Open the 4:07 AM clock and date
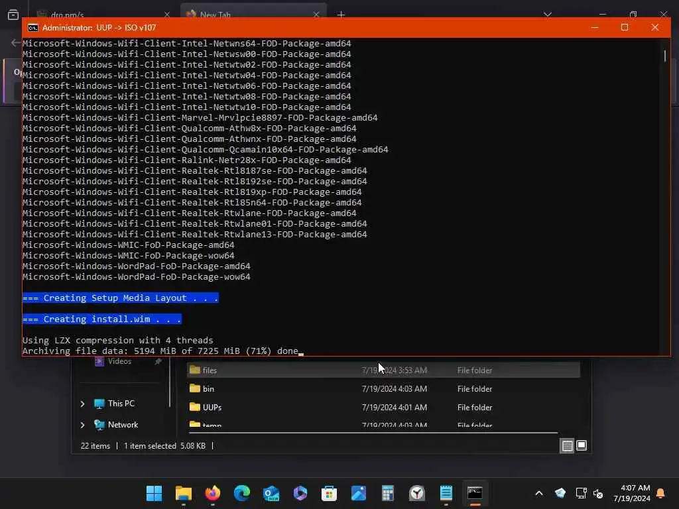The image size is (679, 509). point(632,493)
